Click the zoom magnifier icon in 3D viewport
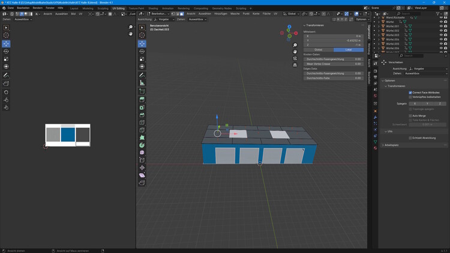This screenshot has width=450, height=253. [x=295, y=45]
